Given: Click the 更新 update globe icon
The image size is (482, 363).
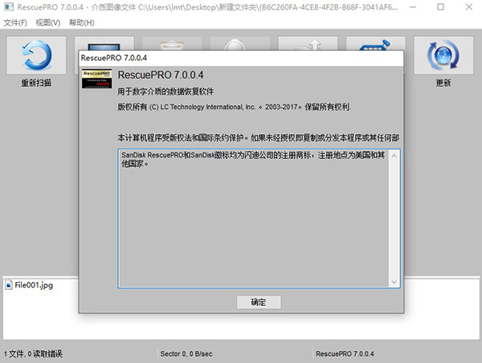Looking at the screenshot, I should [443, 55].
